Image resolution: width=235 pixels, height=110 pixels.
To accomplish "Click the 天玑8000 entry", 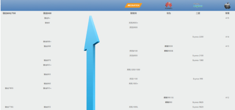I will tap(133, 56).
